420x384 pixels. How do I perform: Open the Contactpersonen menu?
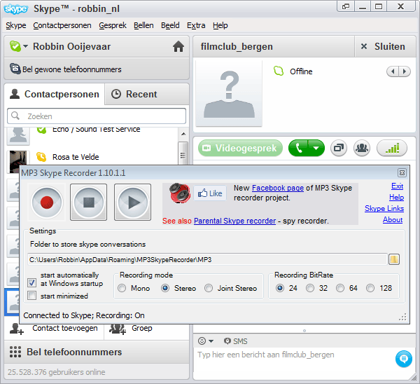[62, 25]
